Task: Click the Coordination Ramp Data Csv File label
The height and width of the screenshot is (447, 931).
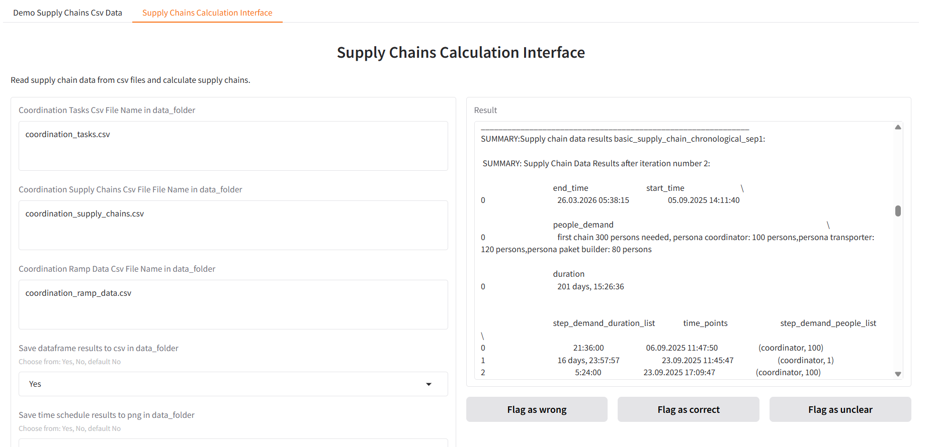Action: coord(117,269)
